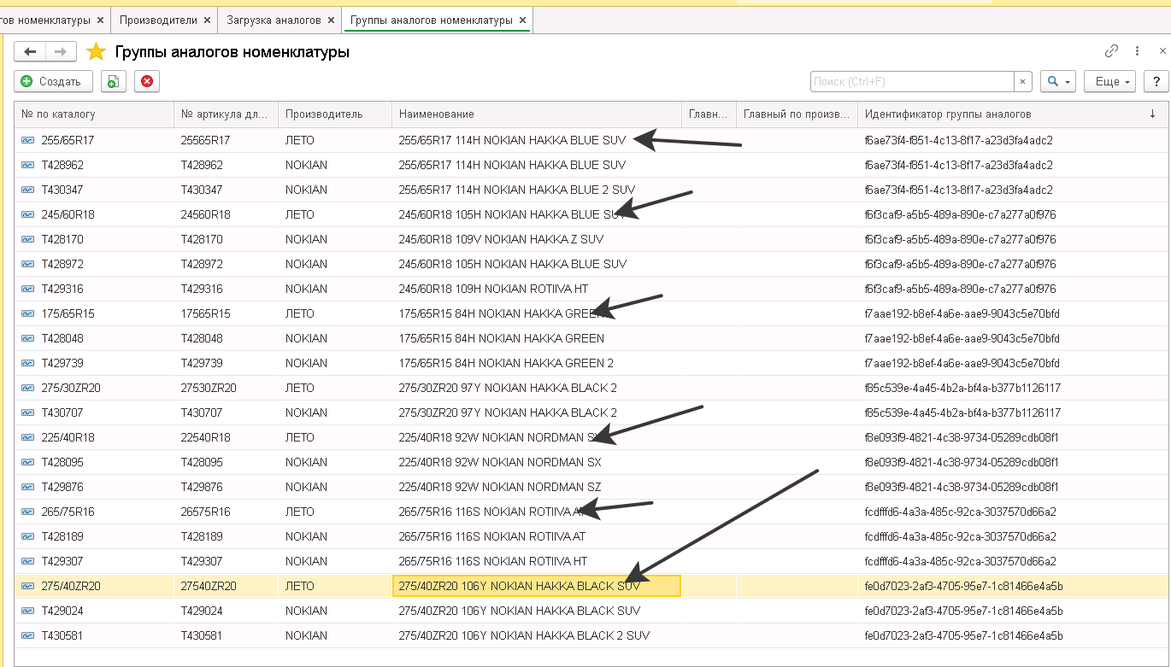Open the magnifier search dropdown
Image resolution: width=1171 pixels, height=667 pixels.
click(1059, 81)
